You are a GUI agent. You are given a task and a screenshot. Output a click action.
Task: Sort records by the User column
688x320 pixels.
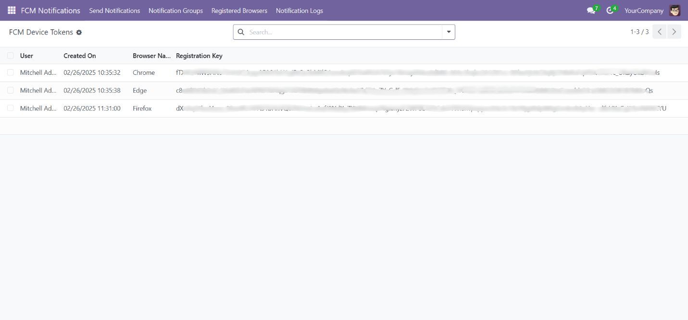[x=26, y=55]
